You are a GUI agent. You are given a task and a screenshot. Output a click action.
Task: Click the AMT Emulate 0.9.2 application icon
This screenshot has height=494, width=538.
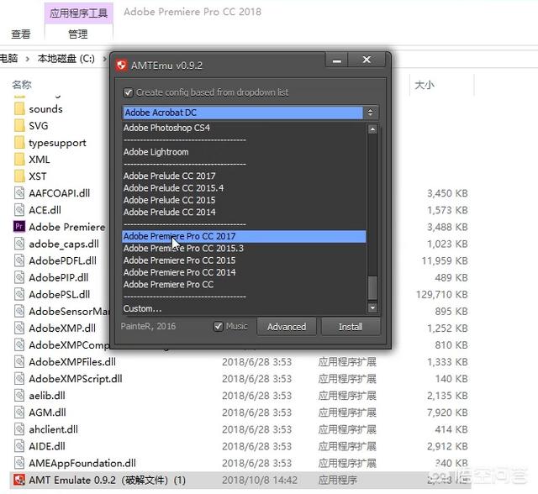[x=19, y=480]
